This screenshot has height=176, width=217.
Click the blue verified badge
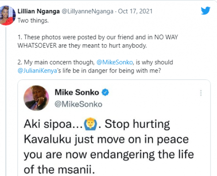tap(106, 92)
